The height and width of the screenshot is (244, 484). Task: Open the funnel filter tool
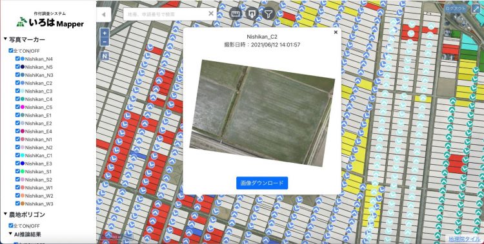click(269, 14)
